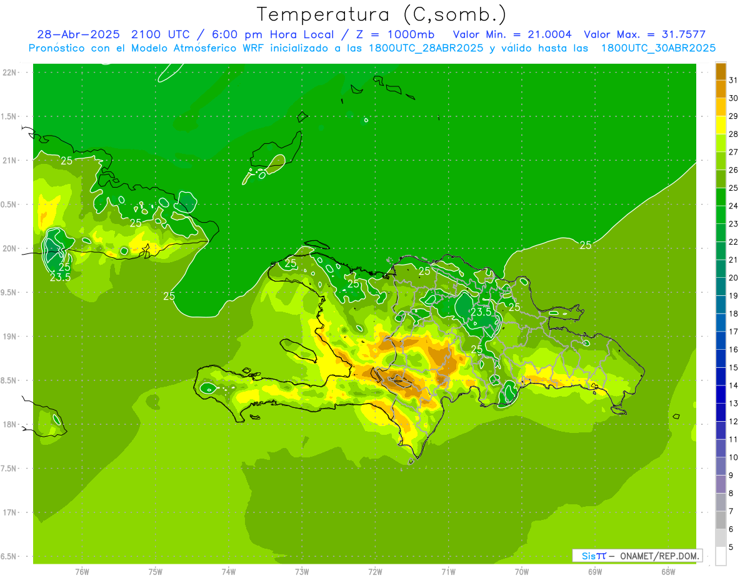Viewport: 750px width, 580px height.
Task: Click the 'Temperatura (C,somb.)' map title
Action: coord(382,15)
